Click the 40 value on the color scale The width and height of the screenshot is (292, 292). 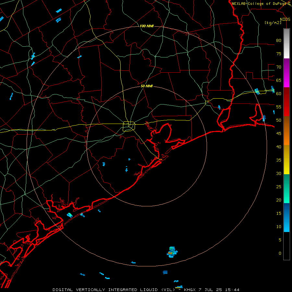279,147
